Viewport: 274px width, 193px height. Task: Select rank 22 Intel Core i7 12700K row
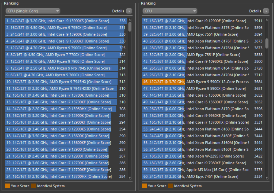point(66,163)
